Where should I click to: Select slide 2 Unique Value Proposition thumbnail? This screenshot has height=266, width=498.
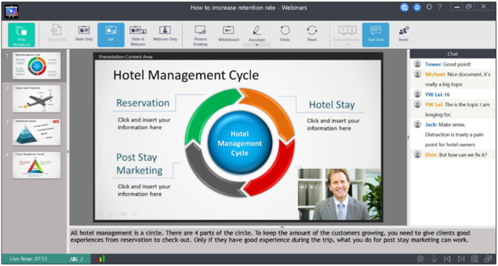(x=36, y=99)
